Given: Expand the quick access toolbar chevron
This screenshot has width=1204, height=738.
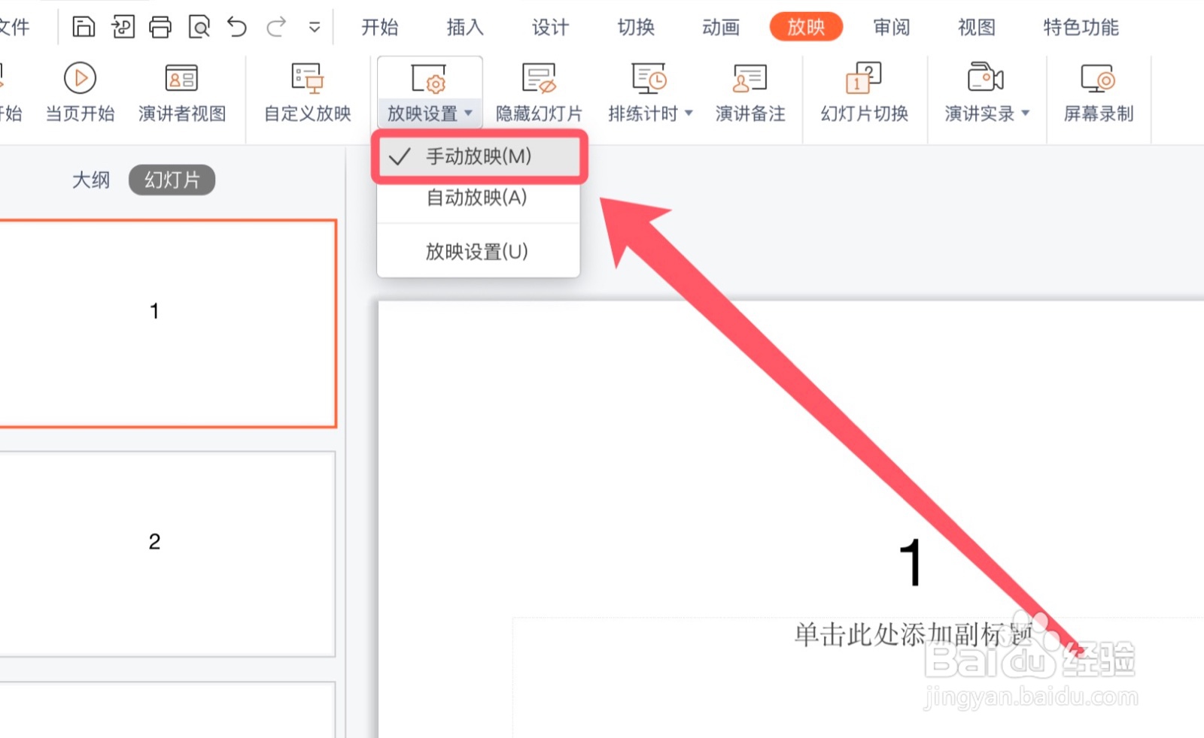Looking at the screenshot, I should 314,27.
